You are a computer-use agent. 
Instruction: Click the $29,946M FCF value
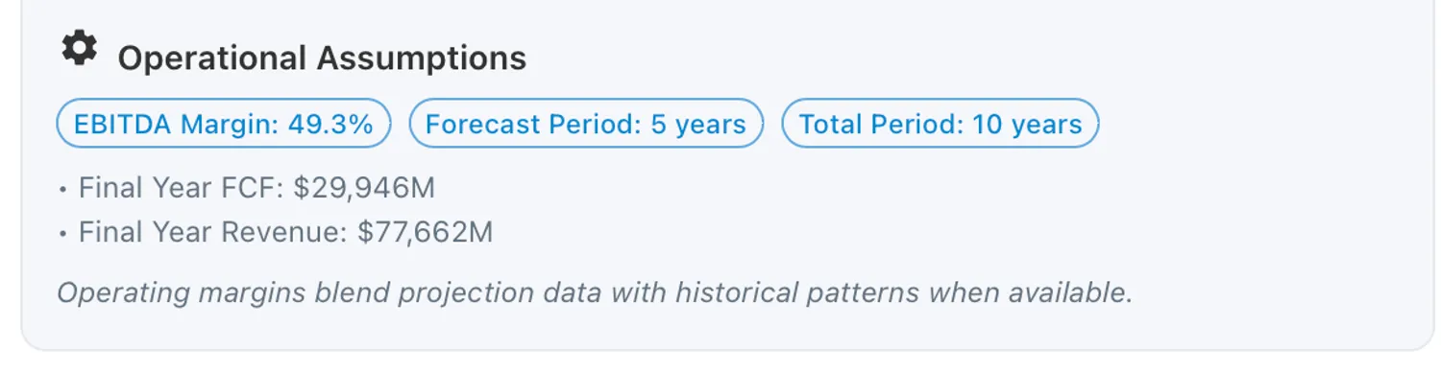pyautogui.click(x=364, y=188)
